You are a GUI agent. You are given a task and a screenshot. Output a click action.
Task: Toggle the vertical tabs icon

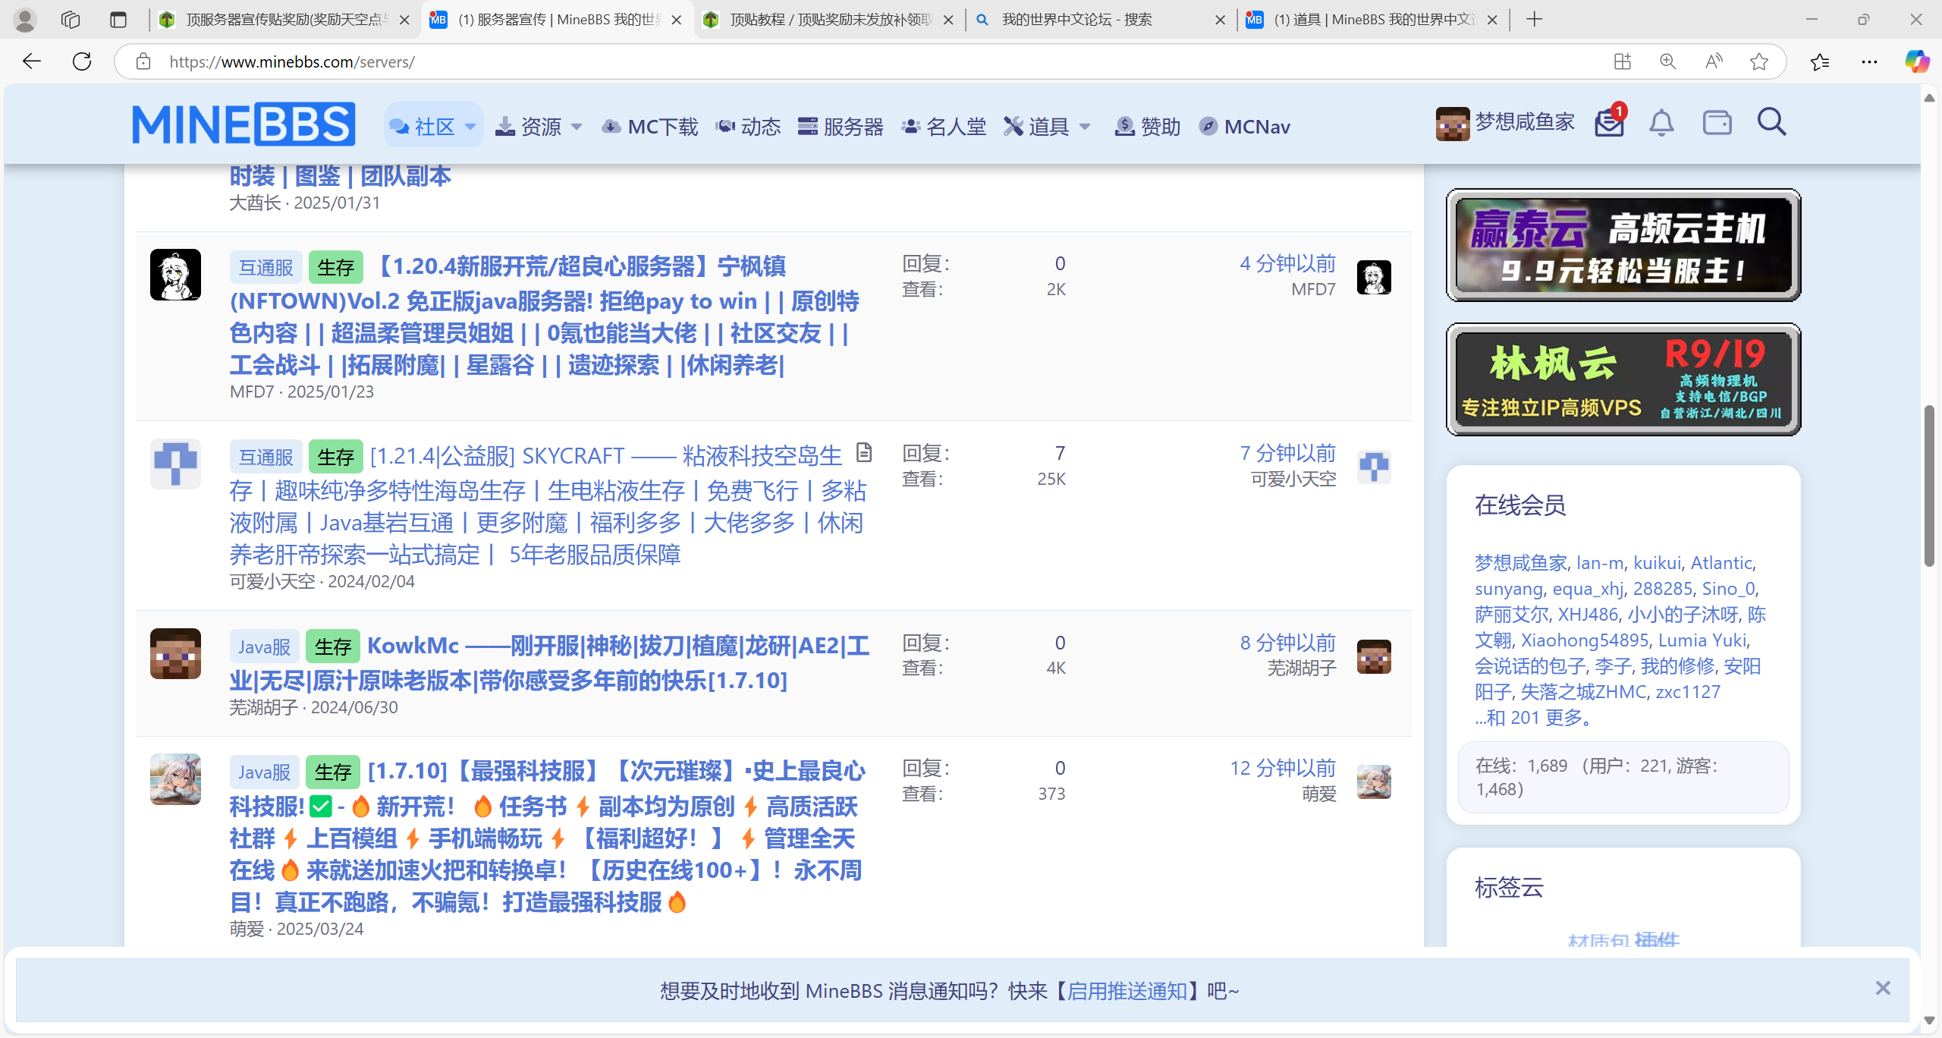118,20
